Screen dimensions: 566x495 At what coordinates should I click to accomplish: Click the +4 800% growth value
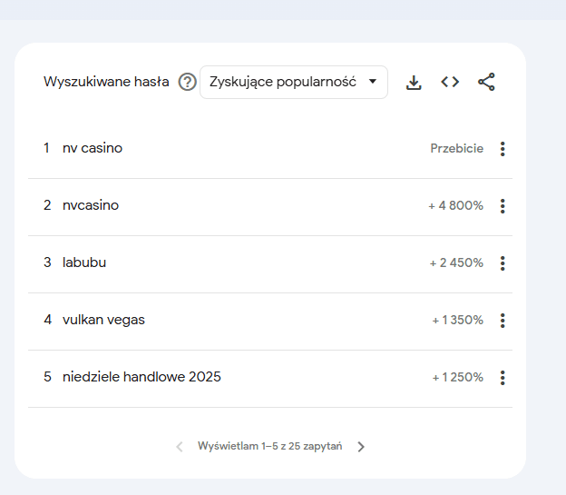click(455, 206)
